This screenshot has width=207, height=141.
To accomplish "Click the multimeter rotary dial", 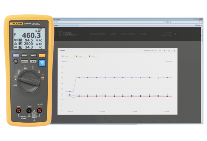I will (x=29, y=81).
